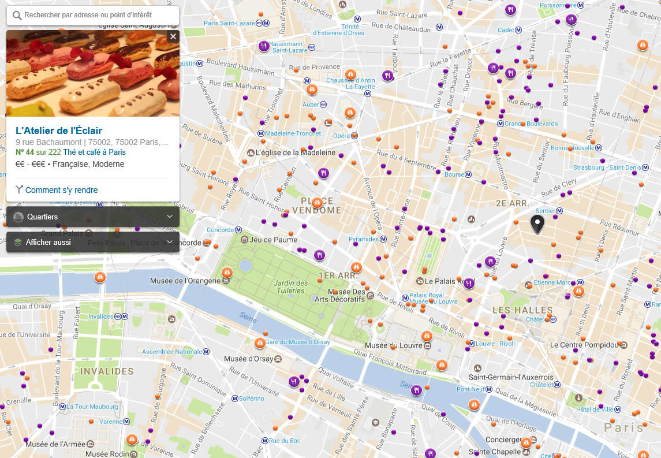
Task: Expand the Quartiers dropdown panel
Action: tap(93, 217)
